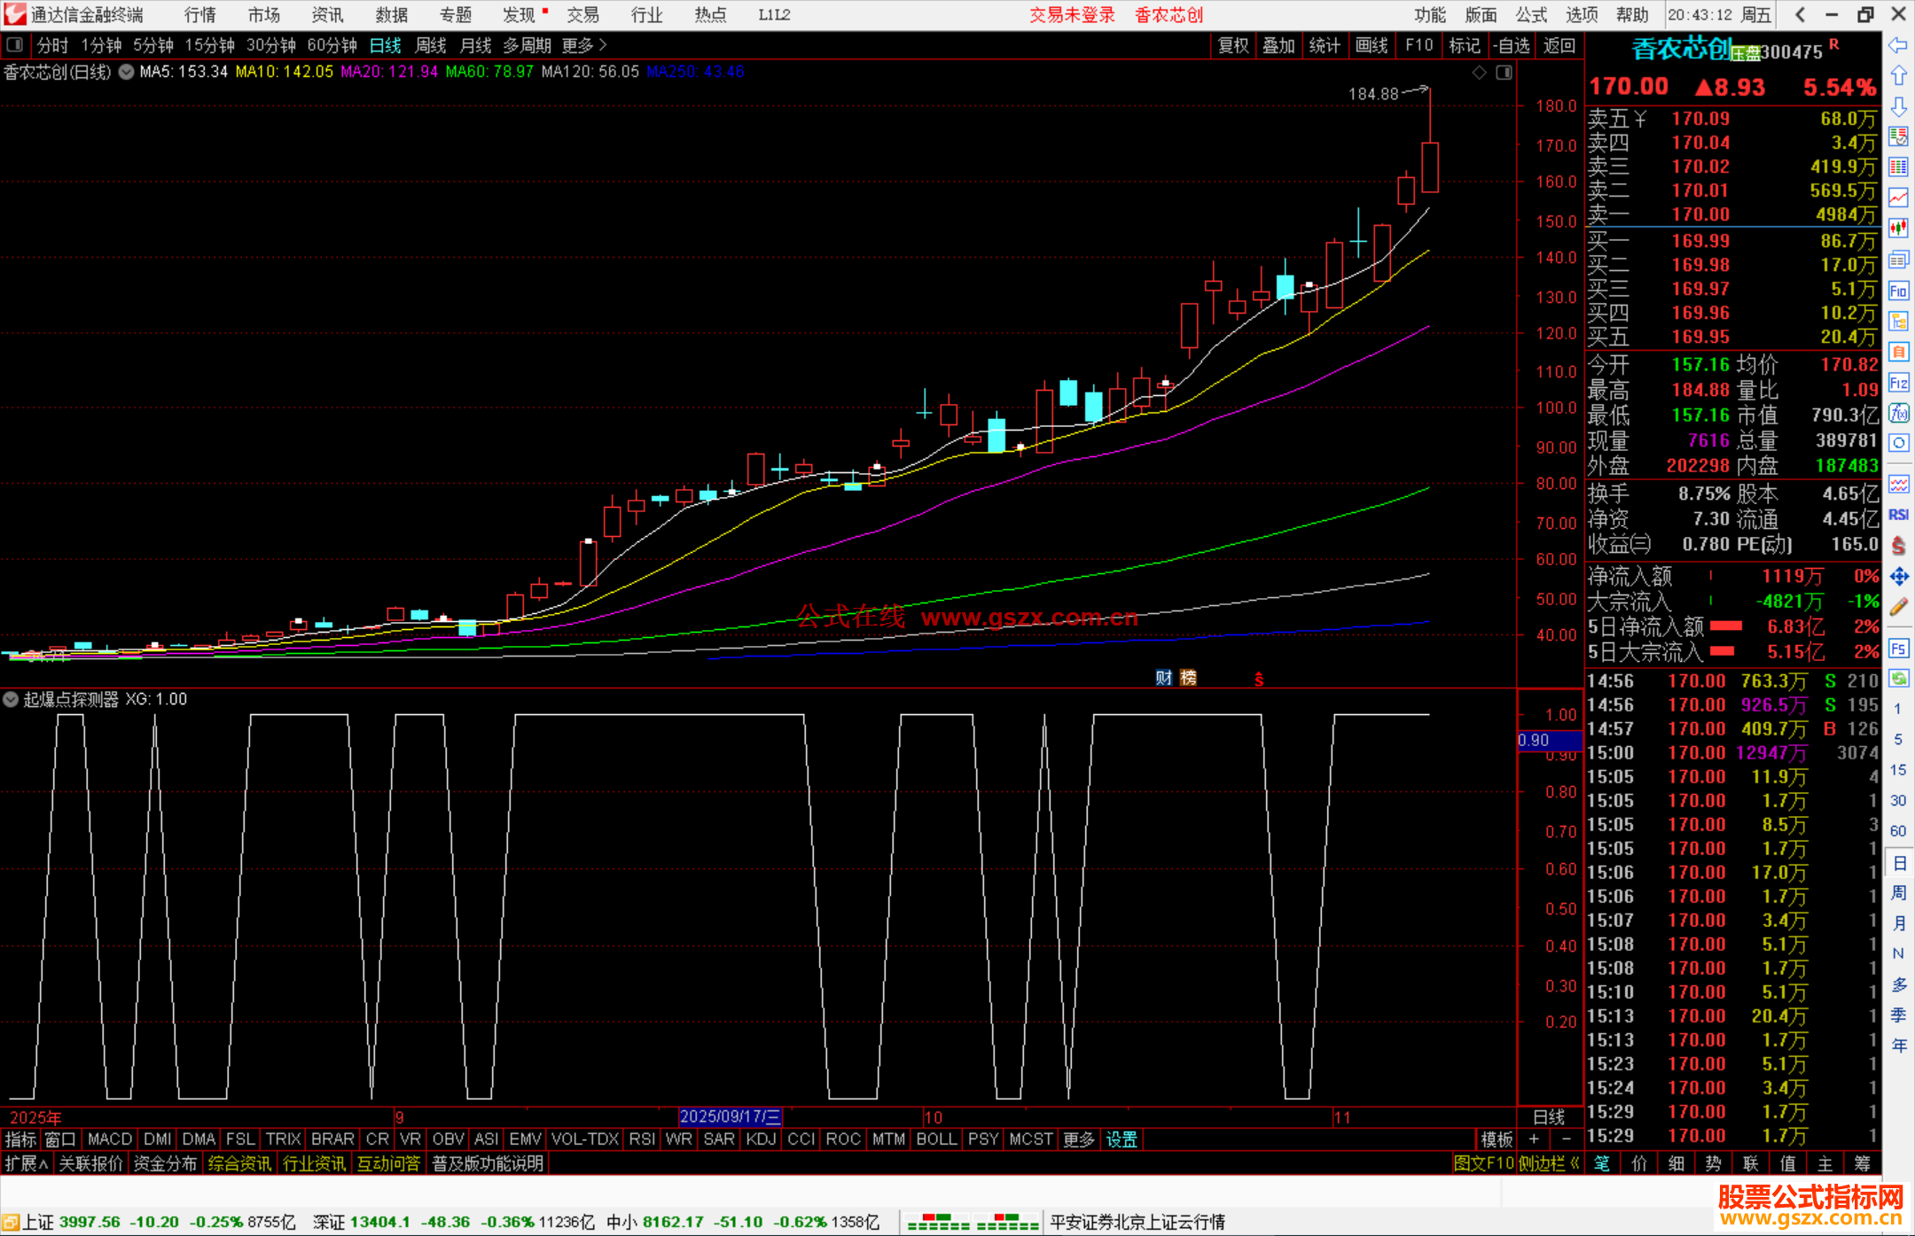Open the 公式 menu
1915x1236 pixels.
[1531, 14]
